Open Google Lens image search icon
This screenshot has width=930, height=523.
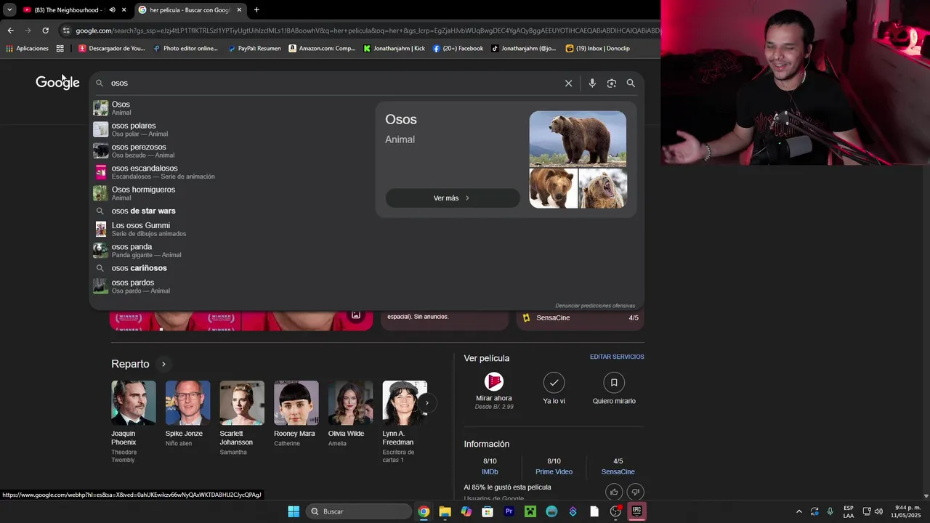pyautogui.click(x=612, y=84)
